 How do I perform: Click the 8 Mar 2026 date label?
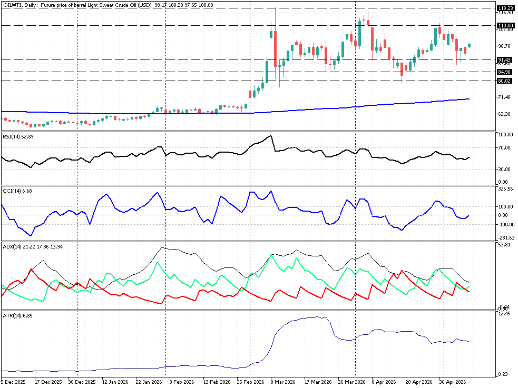click(x=283, y=382)
